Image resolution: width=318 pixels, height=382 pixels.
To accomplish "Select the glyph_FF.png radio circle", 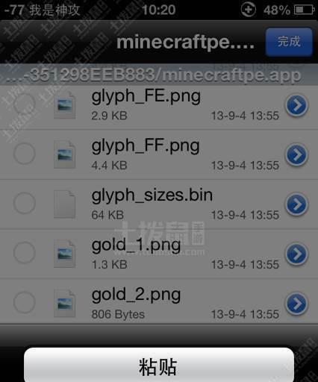I will point(24,153).
